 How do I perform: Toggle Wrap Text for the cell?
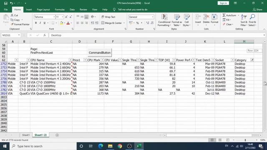point(108,17)
